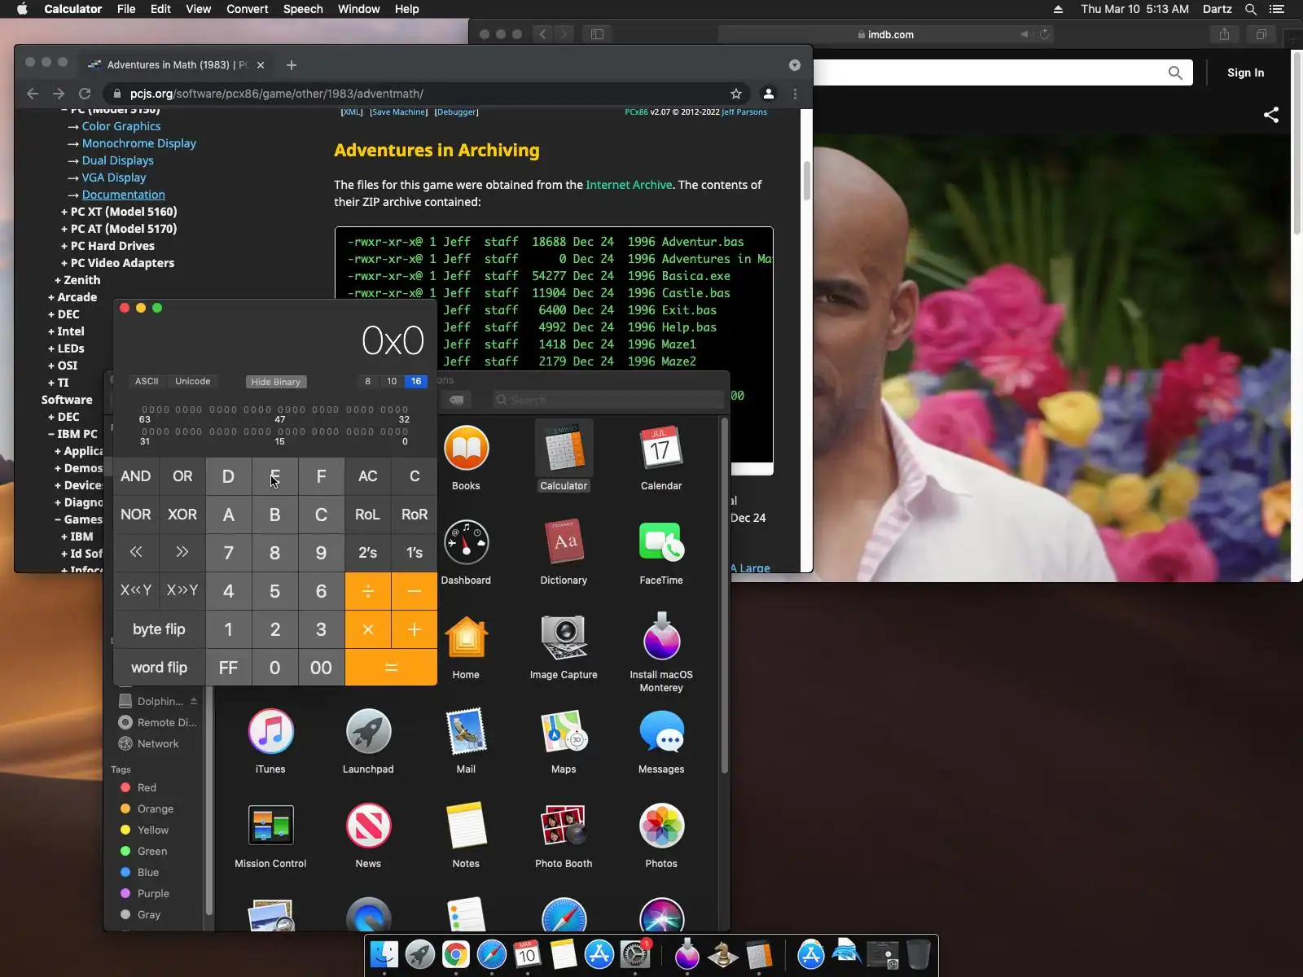Open System Preferences from the Dock
1303x977 pixels.
pos(635,954)
